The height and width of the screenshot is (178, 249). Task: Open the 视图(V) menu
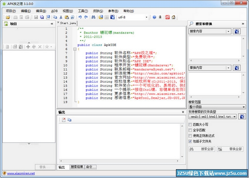tap(68, 11)
